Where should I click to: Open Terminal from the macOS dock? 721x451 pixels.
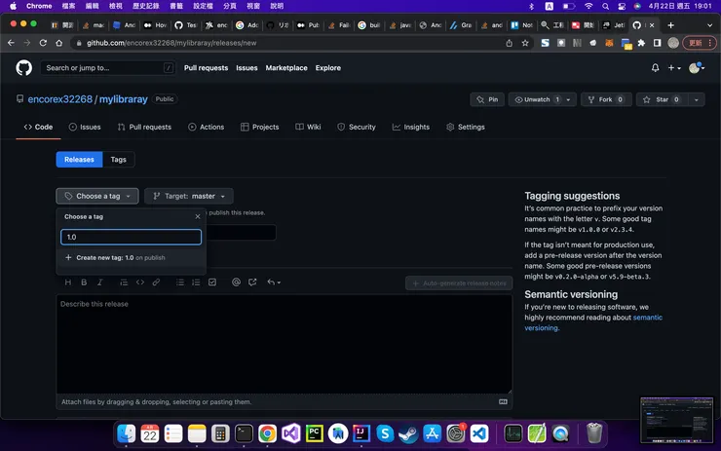(x=244, y=433)
